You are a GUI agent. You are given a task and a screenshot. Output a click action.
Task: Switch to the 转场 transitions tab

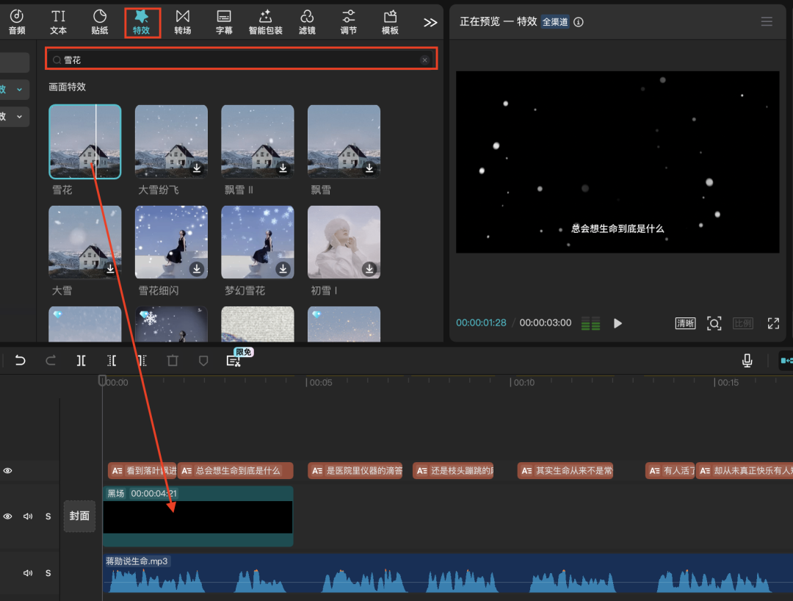coord(183,22)
